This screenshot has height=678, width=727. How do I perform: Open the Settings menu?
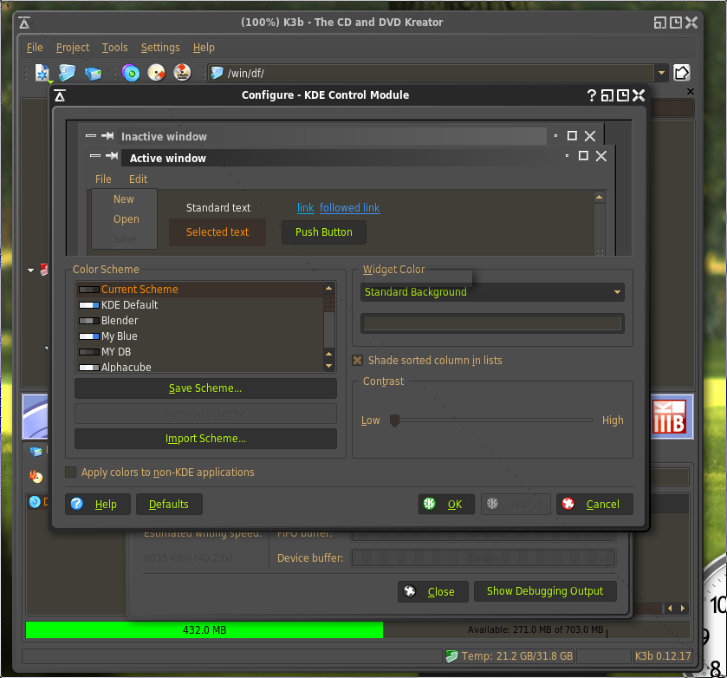pos(160,48)
